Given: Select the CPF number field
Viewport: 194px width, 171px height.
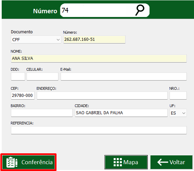Looking at the screenshot, I should click(x=94, y=39).
